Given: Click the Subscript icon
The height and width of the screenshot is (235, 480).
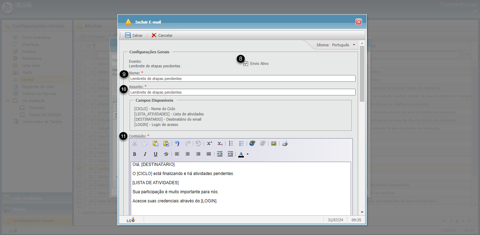Looking at the screenshot, I should pos(220,143).
